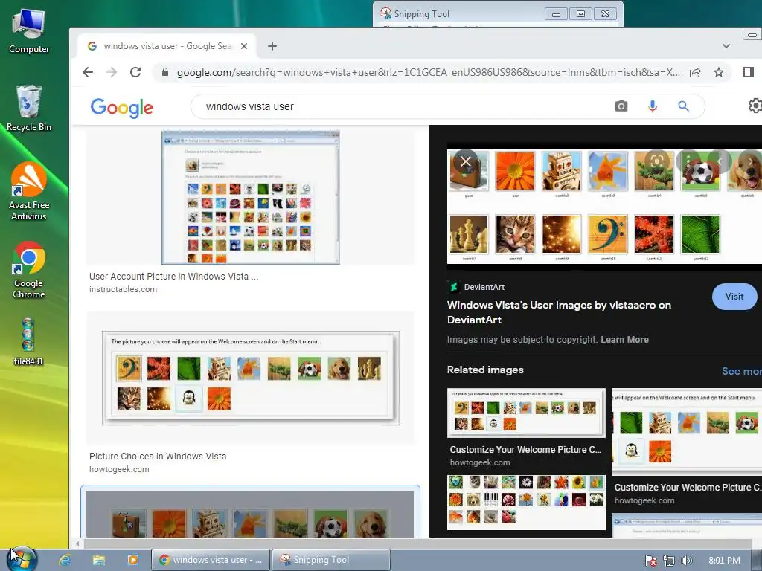
Task: Show previous image in preview panel
Action: (720, 161)
